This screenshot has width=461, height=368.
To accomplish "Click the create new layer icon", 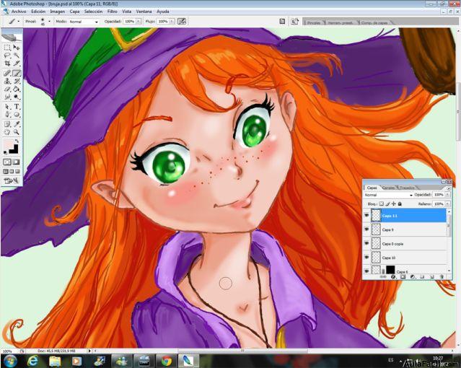I will click(432, 277).
